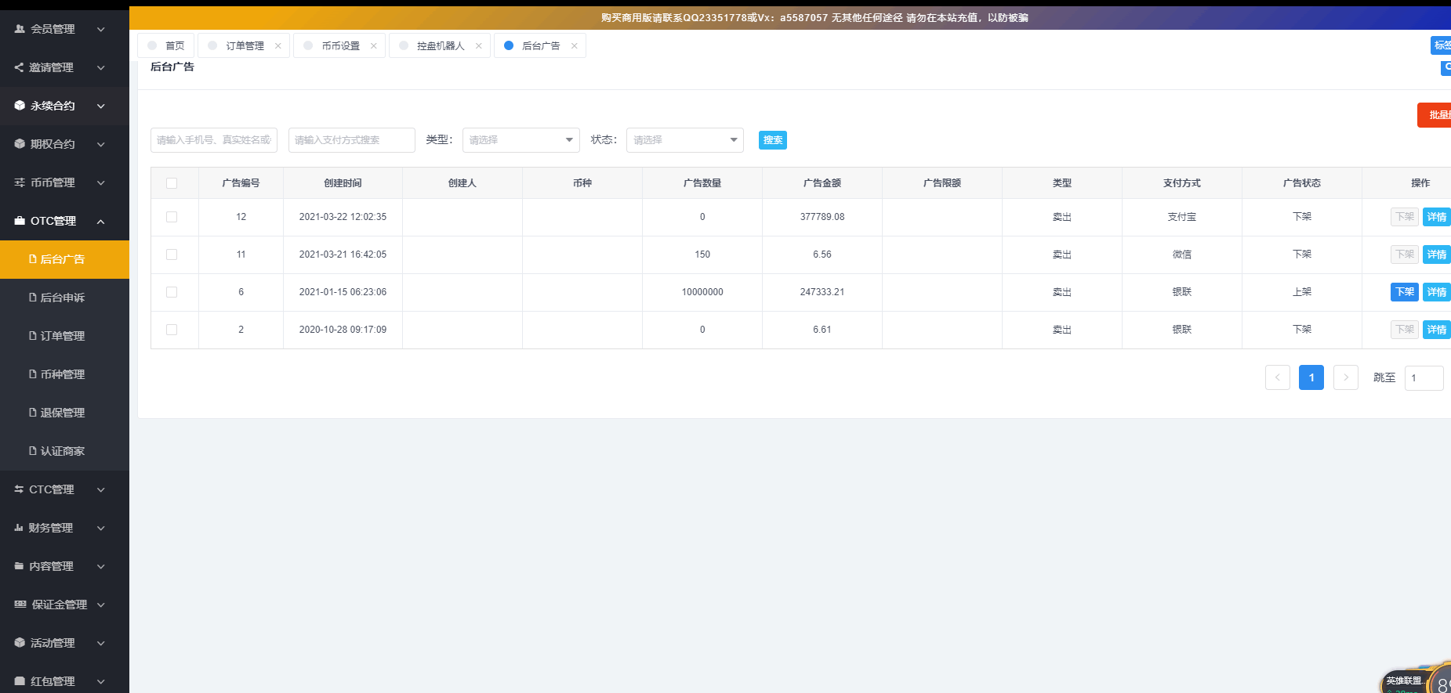Click the blue 搜索 button
The width and height of the screenshot is (1451, 693).
[772, 140]
